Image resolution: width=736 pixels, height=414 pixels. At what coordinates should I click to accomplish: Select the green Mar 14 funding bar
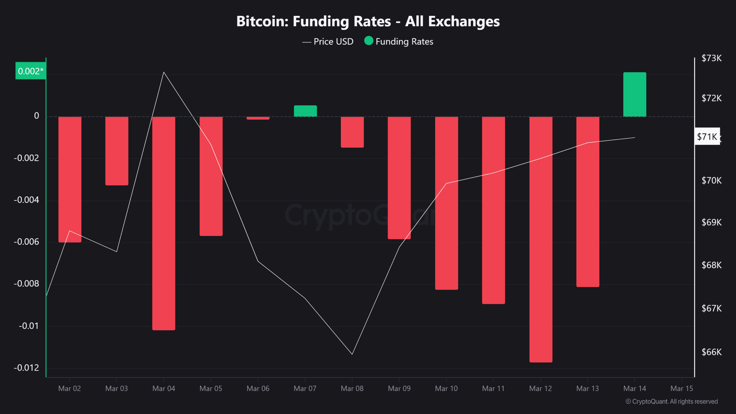click(x=635, y=94)
